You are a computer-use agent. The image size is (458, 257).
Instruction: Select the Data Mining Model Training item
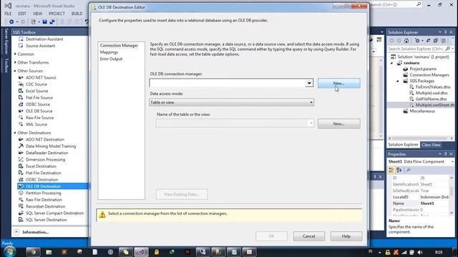click(x=51, y=146)
